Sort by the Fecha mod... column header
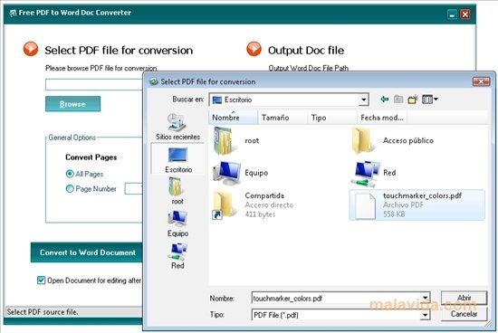Viewport: 498px width, 333px height. pos(382,118)
